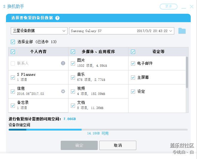Open the messages settings gear icon
The image size is (197, 159).
pyautogui.click(x=63, y=91)
